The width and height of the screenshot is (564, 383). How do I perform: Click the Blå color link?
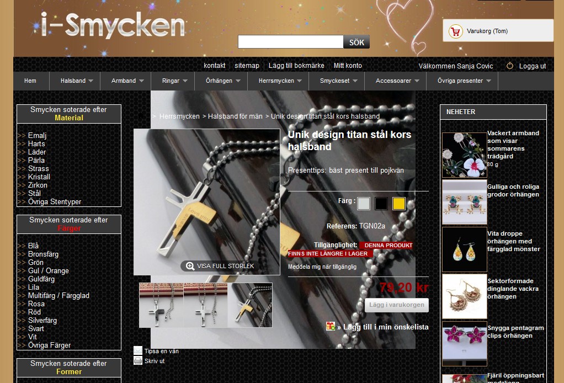pos(34,246)
